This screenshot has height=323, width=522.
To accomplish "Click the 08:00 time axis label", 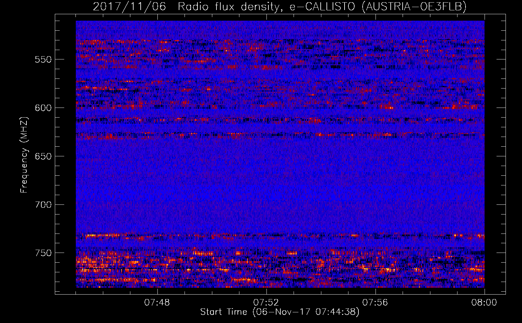I will (x=484, y=303).
